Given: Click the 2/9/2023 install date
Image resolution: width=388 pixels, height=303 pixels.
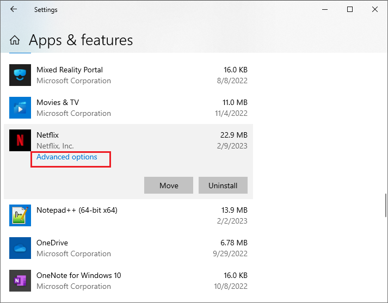Looking at the screenshot, I should (x=232, y=146).
